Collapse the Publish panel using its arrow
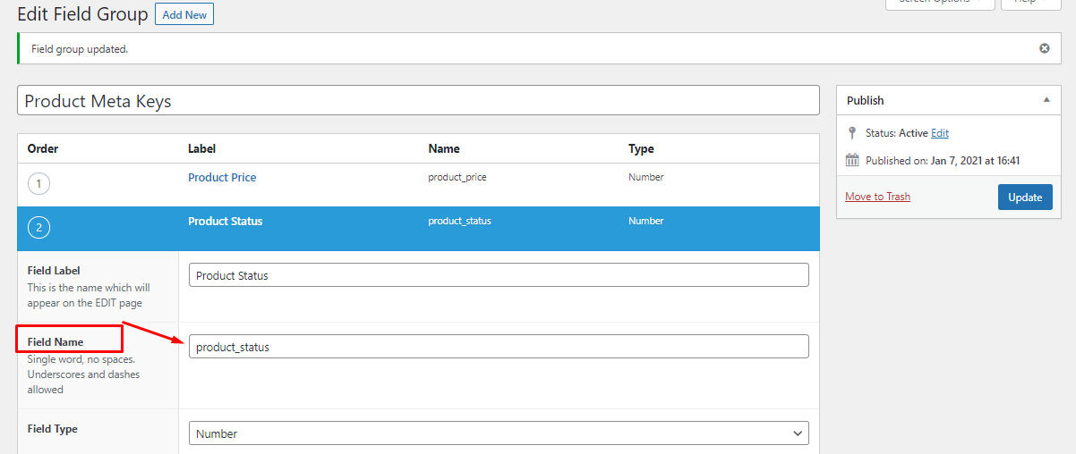Viewport: 1076px width, 454px height. tap(1046, 100)
